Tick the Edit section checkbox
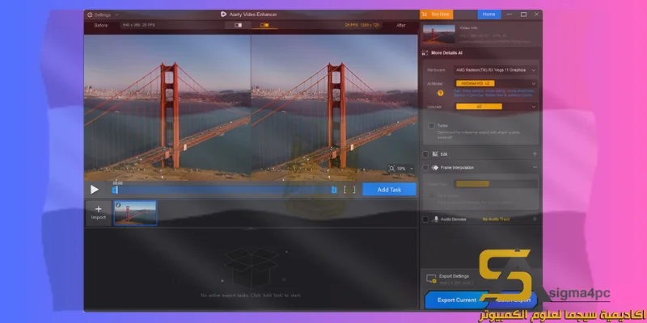 pyautogui.click(x=425, y=154)
